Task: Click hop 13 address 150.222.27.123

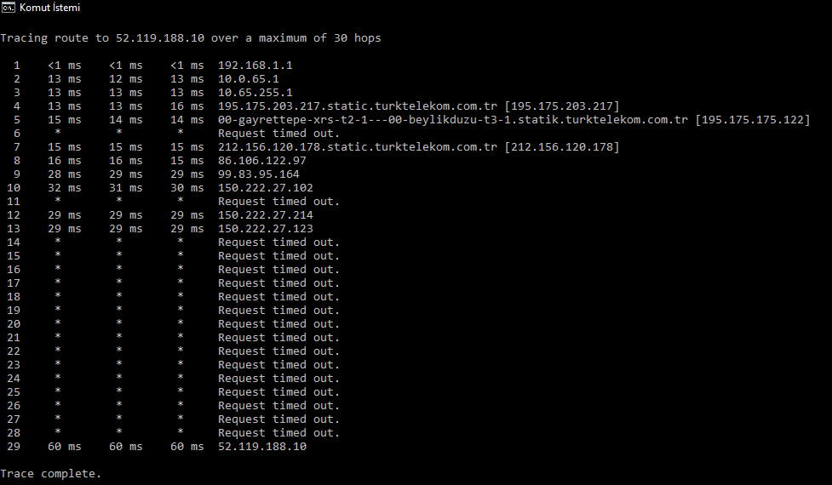Action: click(266, 229)
